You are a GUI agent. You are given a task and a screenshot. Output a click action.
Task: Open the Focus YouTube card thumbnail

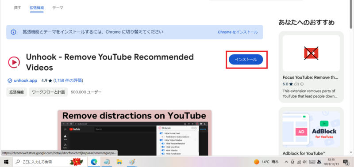pos(311,53)
